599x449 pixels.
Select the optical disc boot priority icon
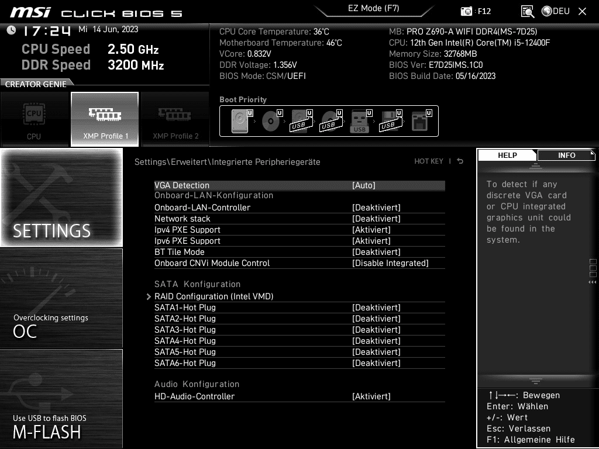pyautogui.click(x=271, y=121)
